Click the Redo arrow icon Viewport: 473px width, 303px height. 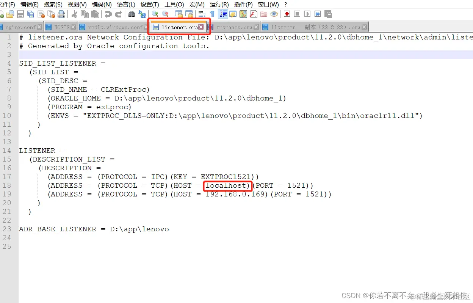119,14
